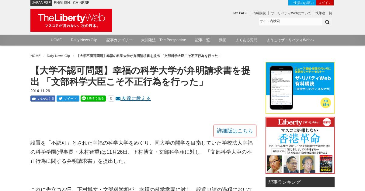The width and height of the screenshot is (365, 191).
Task: Click the search magnifier icon
Action: pyautogui.click(x=327, y=22)
